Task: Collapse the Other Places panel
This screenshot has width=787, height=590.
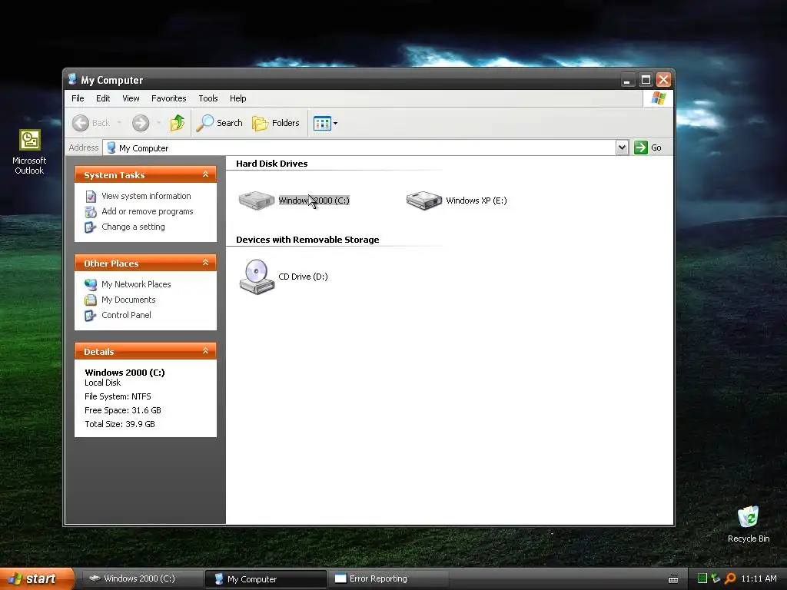Action: (x=205, y=263)
